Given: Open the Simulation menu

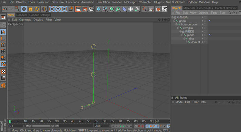Looking at the screenshot, I should [x=103, y=2].
